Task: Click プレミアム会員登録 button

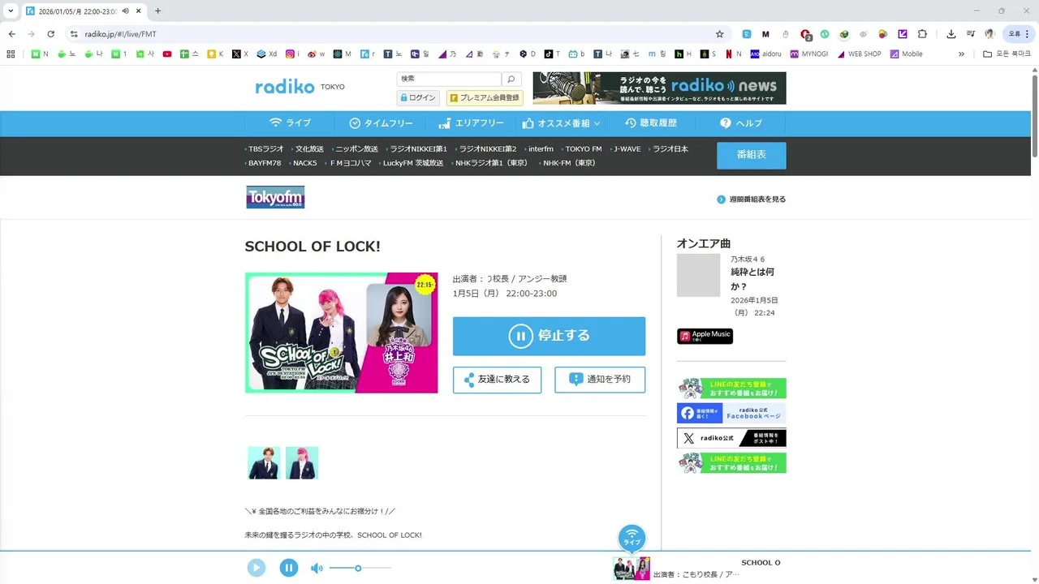Action: (485, 97)
